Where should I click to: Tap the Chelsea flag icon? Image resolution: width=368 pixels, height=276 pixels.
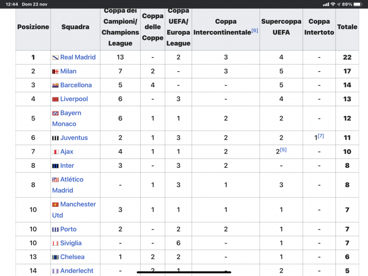pyautogui.click(x=55, y=257)
